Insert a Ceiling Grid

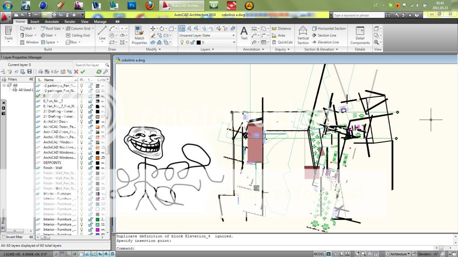(x=78, y=35)
